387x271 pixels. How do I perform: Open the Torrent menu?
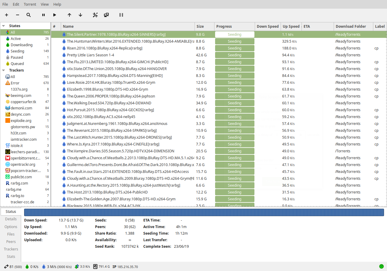30,4
